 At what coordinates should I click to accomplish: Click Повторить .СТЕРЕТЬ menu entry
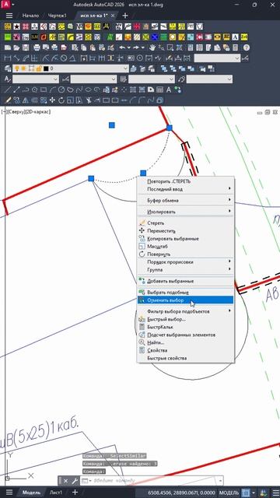(185, 181)
